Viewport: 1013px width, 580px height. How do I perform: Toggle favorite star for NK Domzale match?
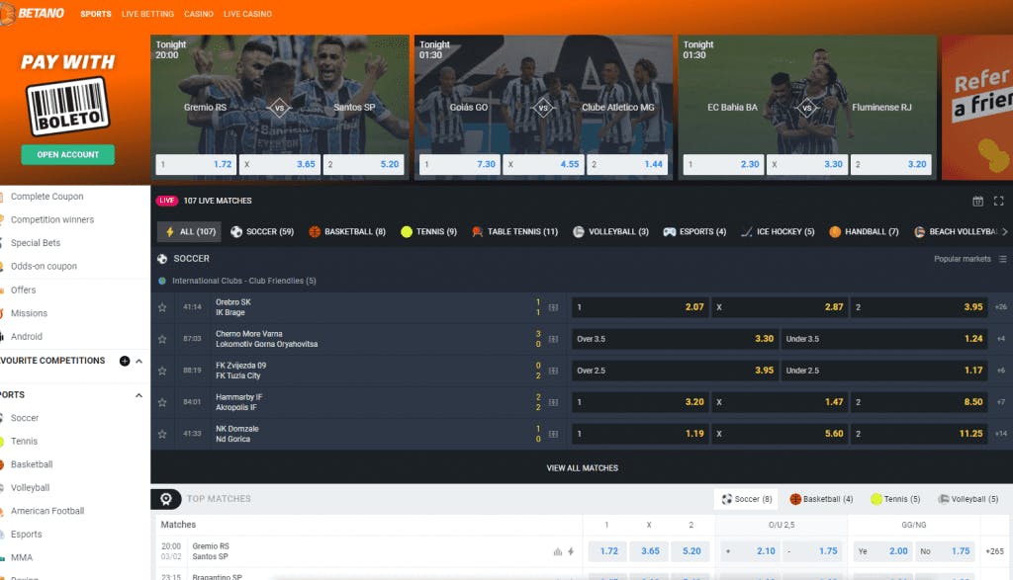(162, 434)
